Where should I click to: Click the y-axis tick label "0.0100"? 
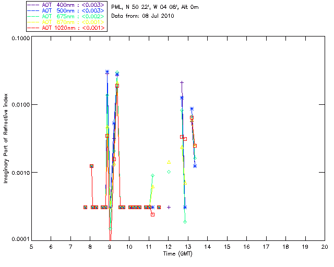(x=21, y=105)
